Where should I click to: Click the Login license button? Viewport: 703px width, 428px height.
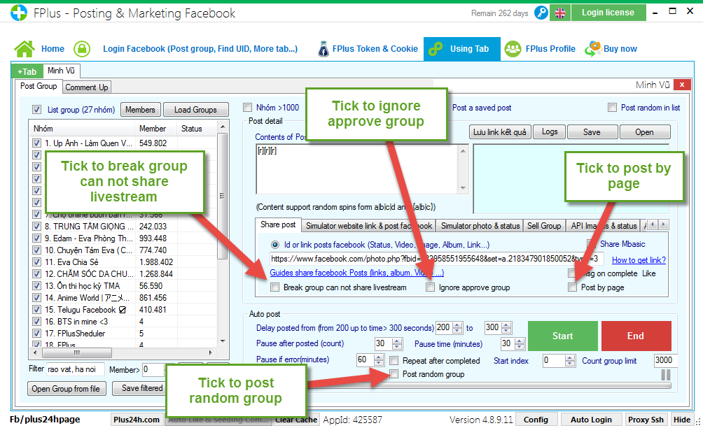(608, 13)
